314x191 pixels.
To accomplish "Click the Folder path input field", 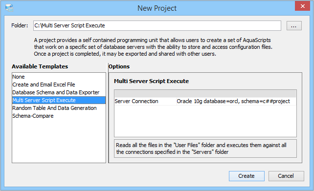I will coord(157,25).
